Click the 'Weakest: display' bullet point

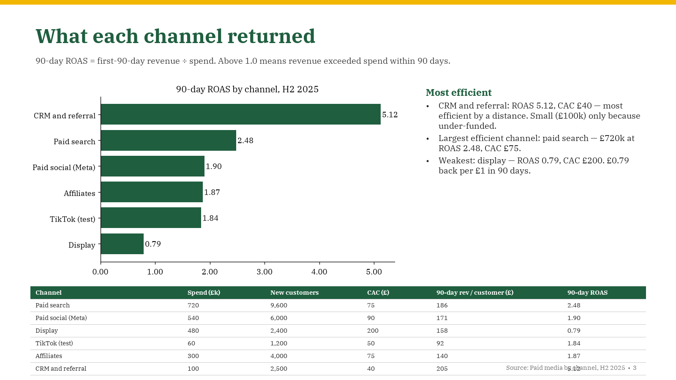(x=534, y=166)
